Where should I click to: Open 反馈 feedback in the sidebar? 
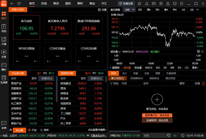4,125
